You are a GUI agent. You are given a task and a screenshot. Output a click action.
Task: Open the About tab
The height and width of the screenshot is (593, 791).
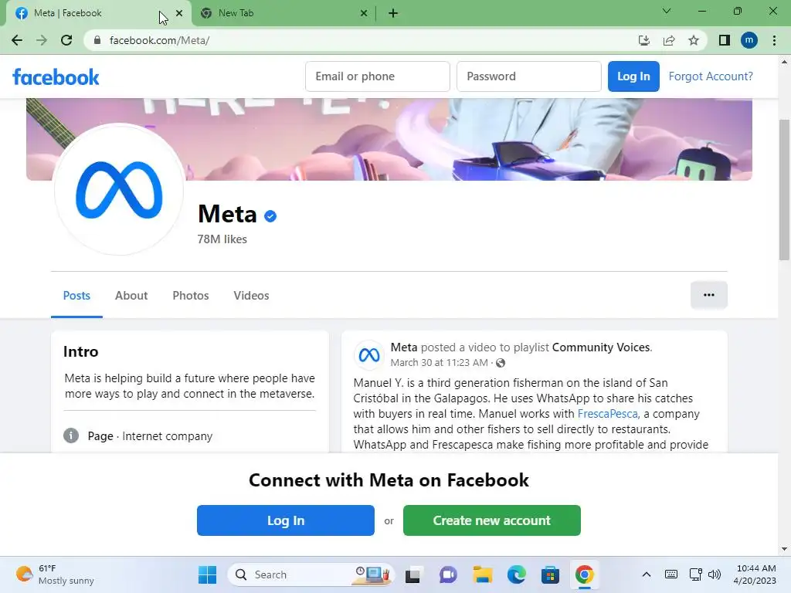pos(131,296)
